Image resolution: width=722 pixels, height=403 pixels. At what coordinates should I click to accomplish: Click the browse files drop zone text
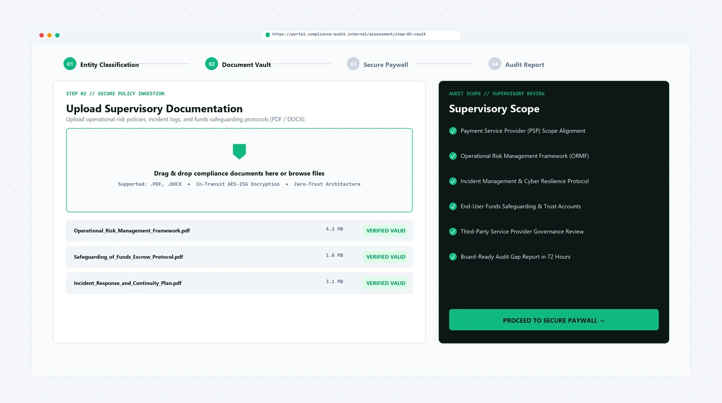[x=239, y=173]
